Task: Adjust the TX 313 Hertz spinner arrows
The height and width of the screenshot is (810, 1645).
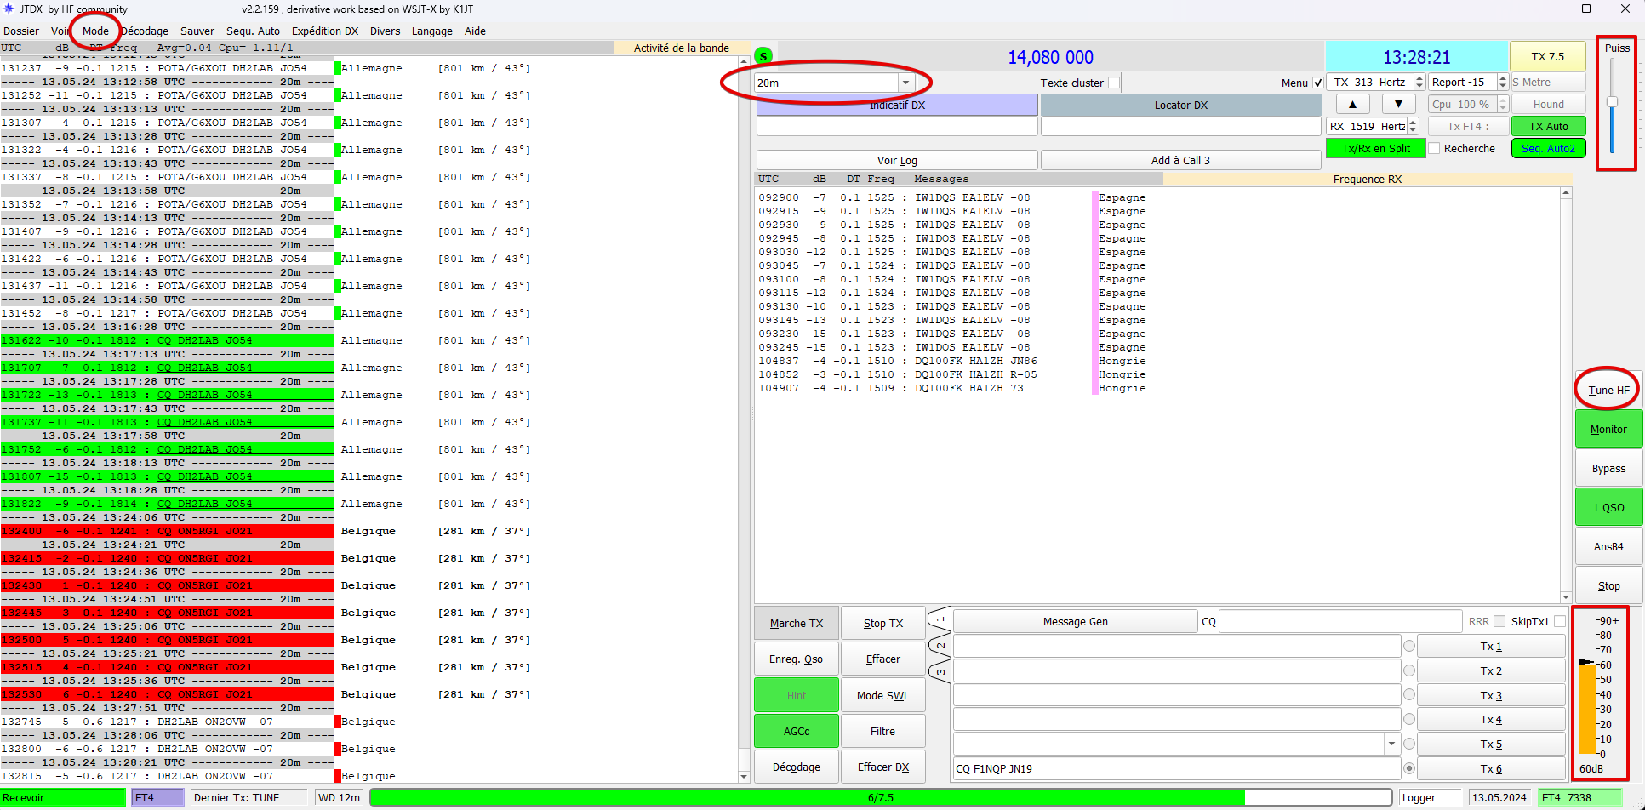Action: click(1419, 82)
